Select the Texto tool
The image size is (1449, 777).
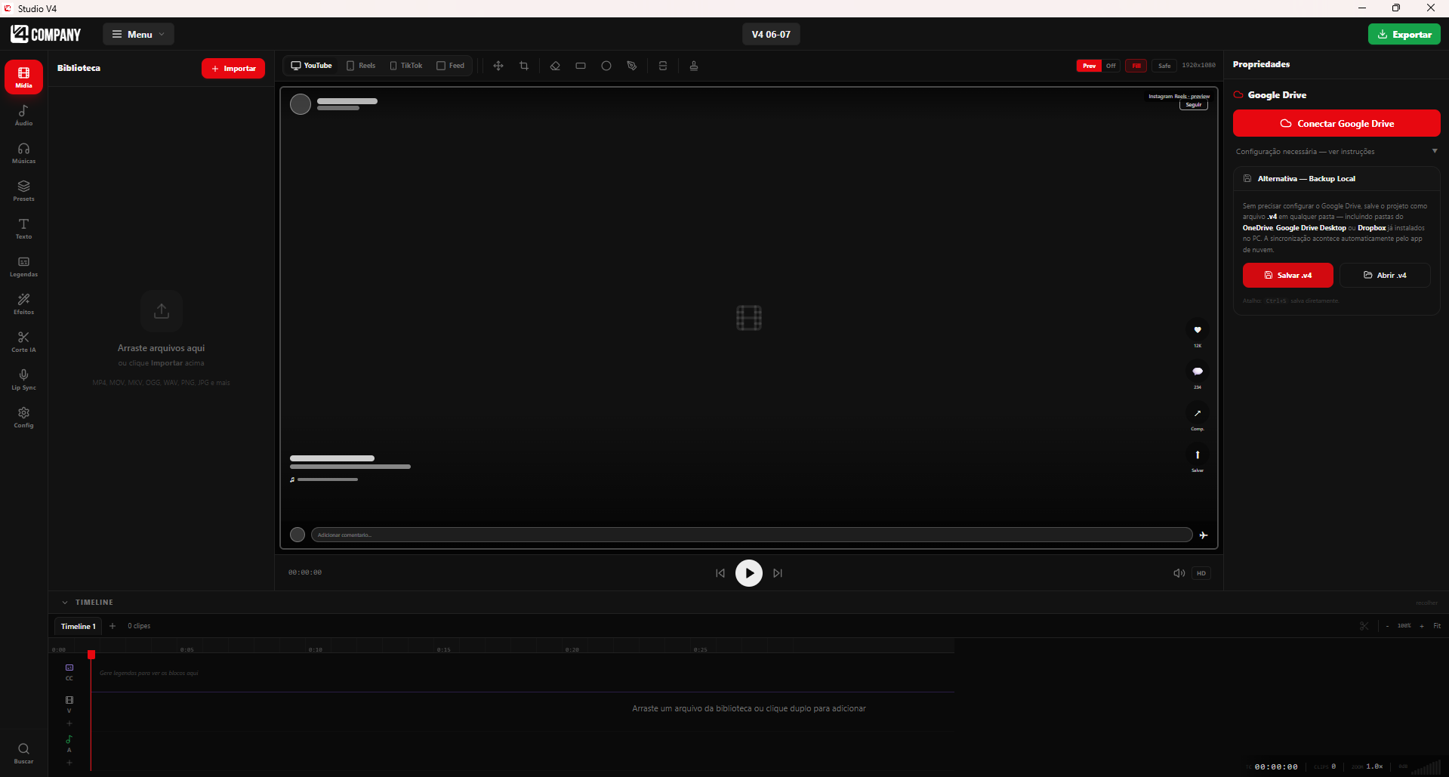23,228
